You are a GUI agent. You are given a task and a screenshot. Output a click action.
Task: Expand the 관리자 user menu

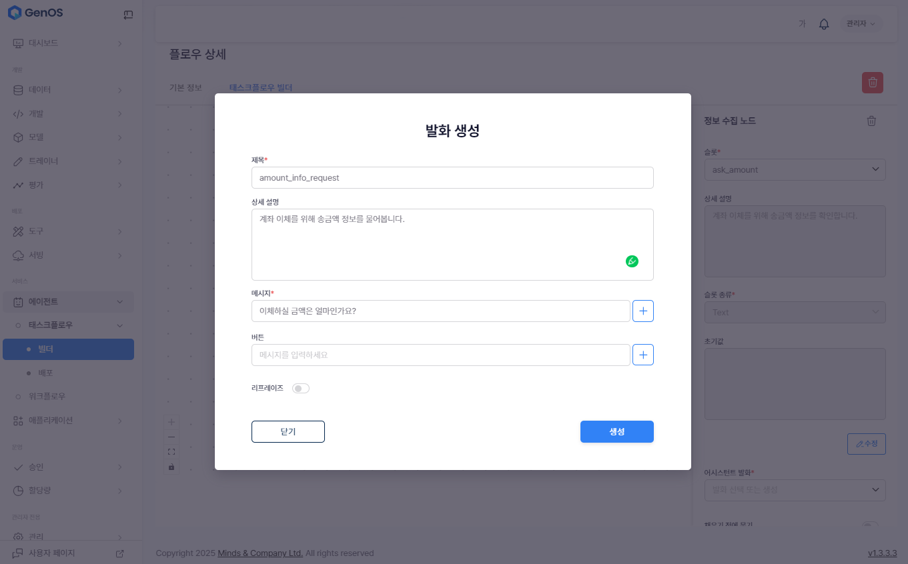(x=860, y=24)
